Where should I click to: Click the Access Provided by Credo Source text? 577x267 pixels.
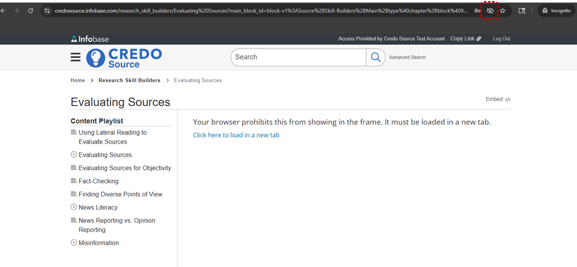tap(391, 38)
